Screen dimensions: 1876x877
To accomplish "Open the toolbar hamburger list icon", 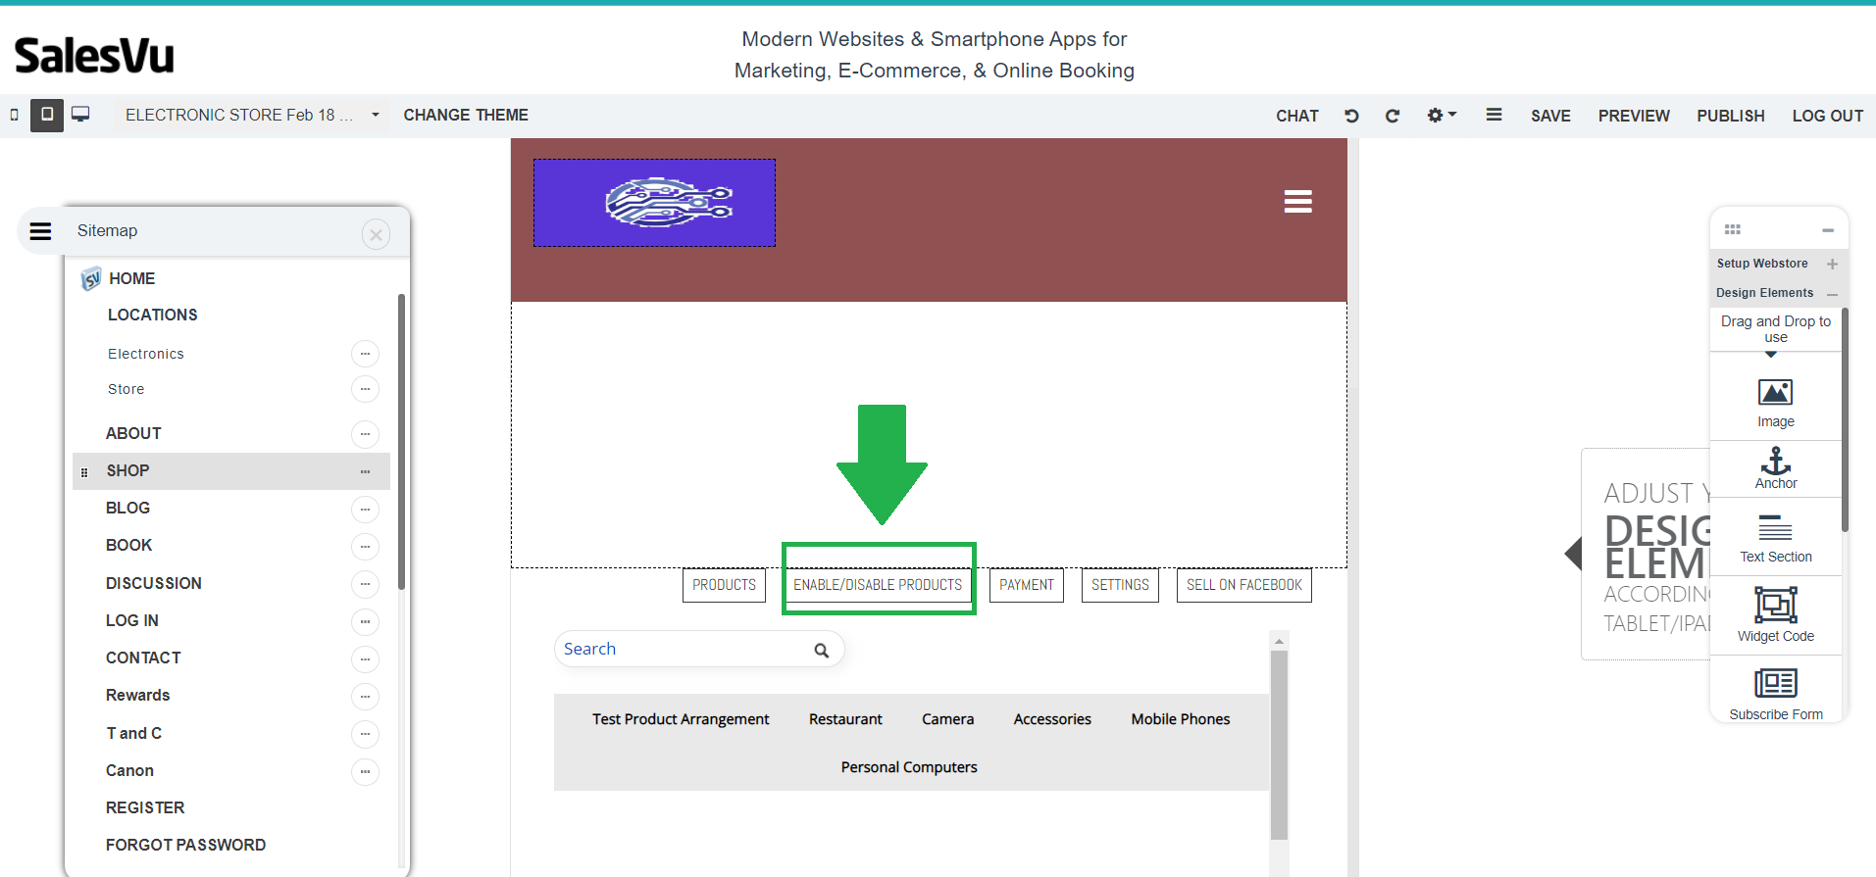I will (1494, 115).
